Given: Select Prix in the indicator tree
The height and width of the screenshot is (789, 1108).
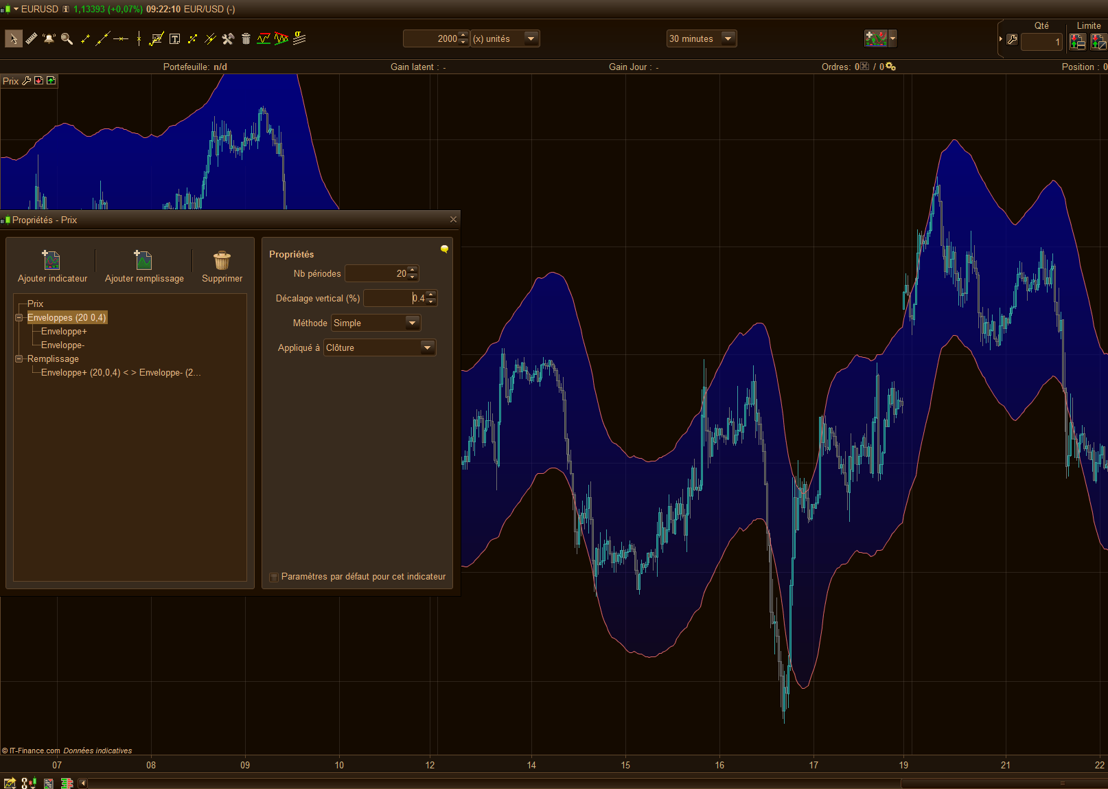Looking at the screenshot, I should pyautogui.click(x=35, y=304).
